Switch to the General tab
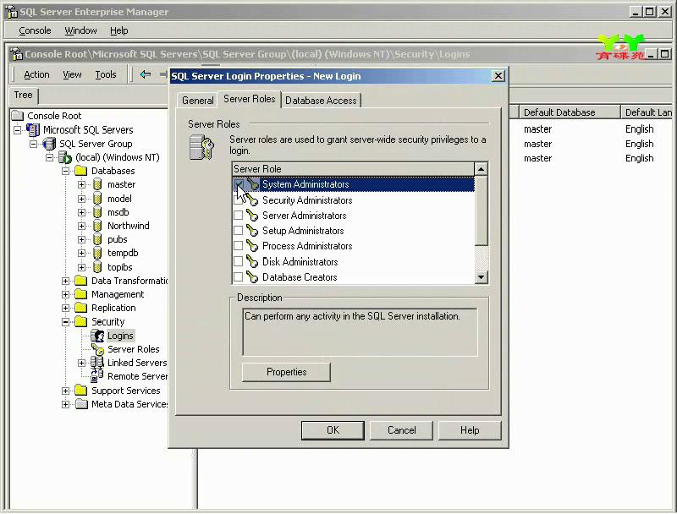Viewport: 677px width, 514px height. [x=198, y=101]
